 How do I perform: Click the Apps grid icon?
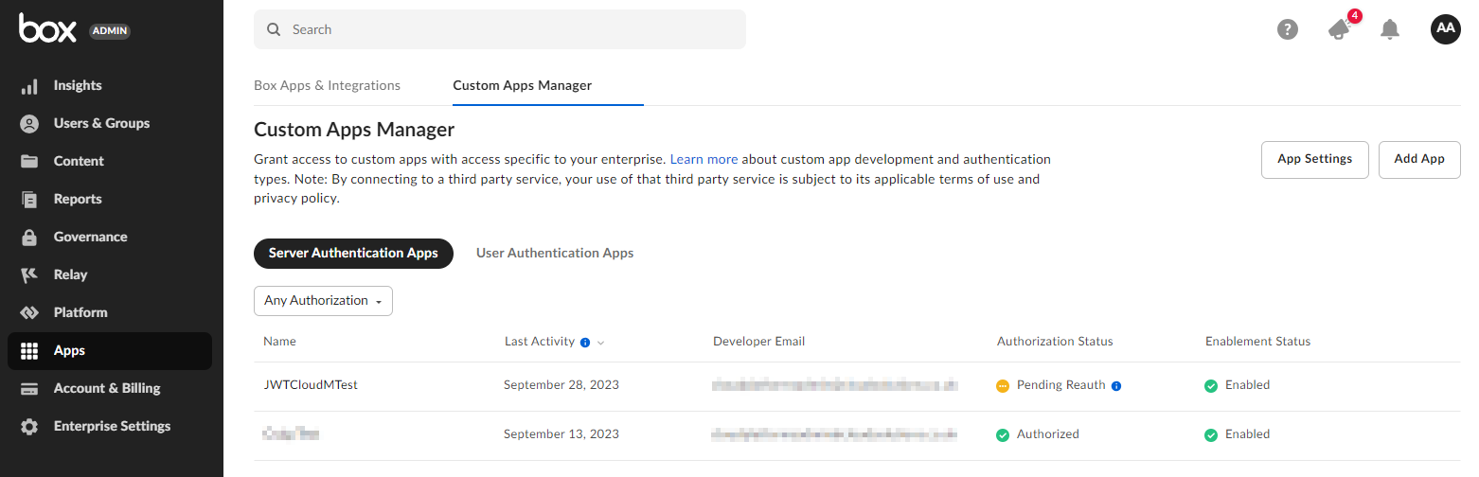click(x=29, y=351)
